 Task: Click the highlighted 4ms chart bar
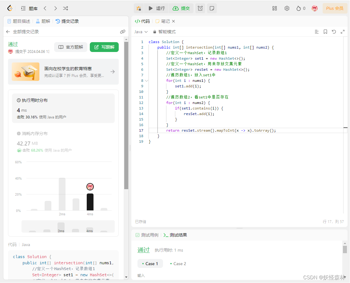pyautogui.click(x=90, y=202)
